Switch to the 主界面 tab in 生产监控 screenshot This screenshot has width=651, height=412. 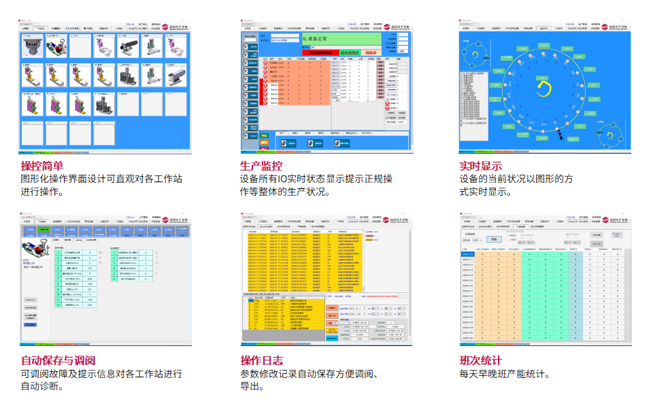247,29
